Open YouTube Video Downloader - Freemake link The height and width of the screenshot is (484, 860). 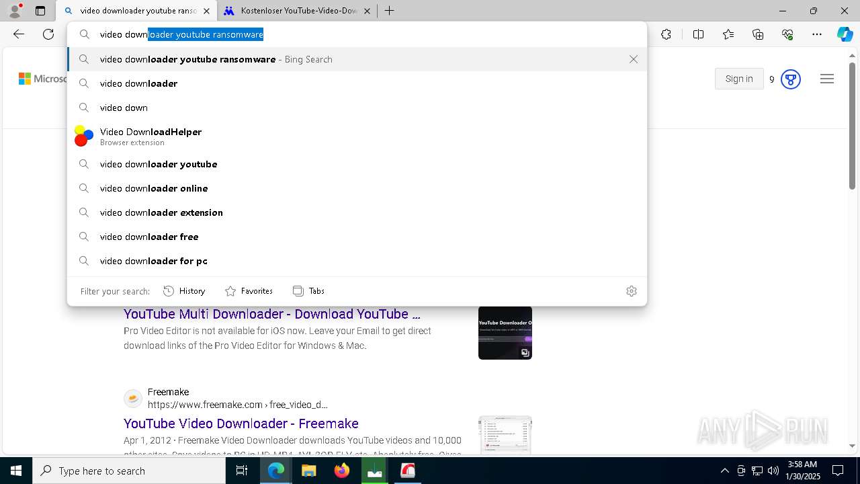pos(241,424)
